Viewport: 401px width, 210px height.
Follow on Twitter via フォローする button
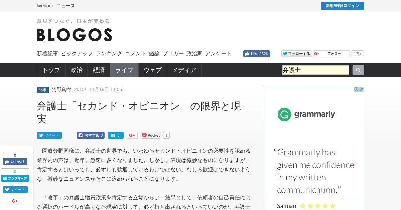point(296,54)
